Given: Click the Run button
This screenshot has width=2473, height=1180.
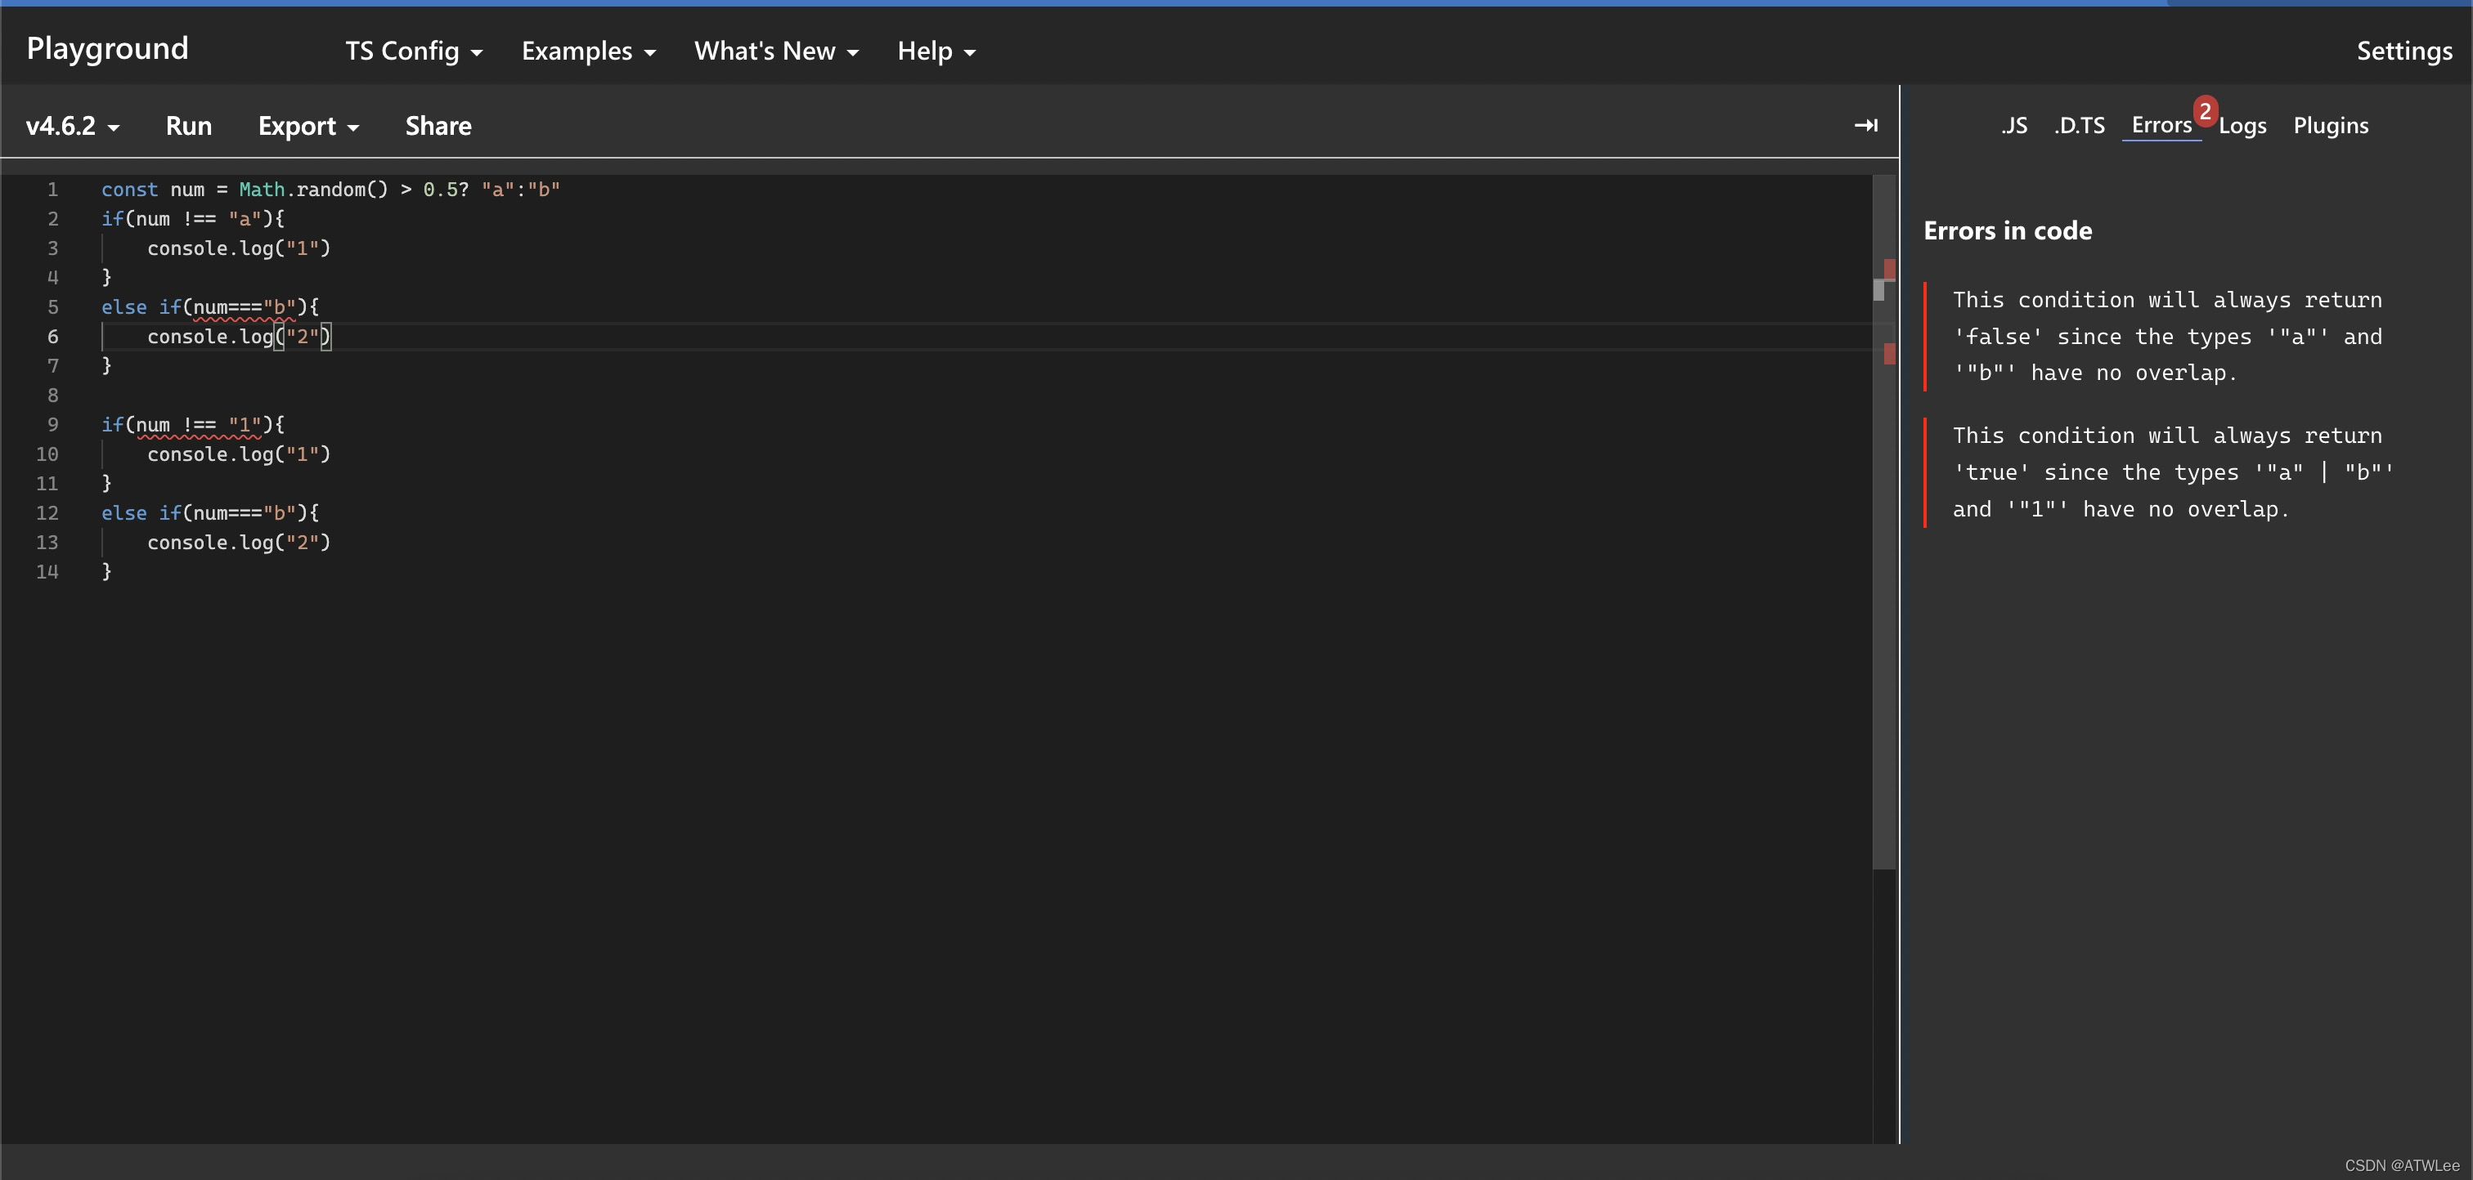Looking at the screenshot, I should click(188, 124).
